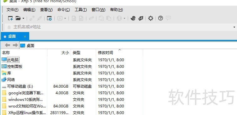The height and width of the screenshot is (115, 237).
Task: Open the 窗口(W) menu
Action: [98, 10]
